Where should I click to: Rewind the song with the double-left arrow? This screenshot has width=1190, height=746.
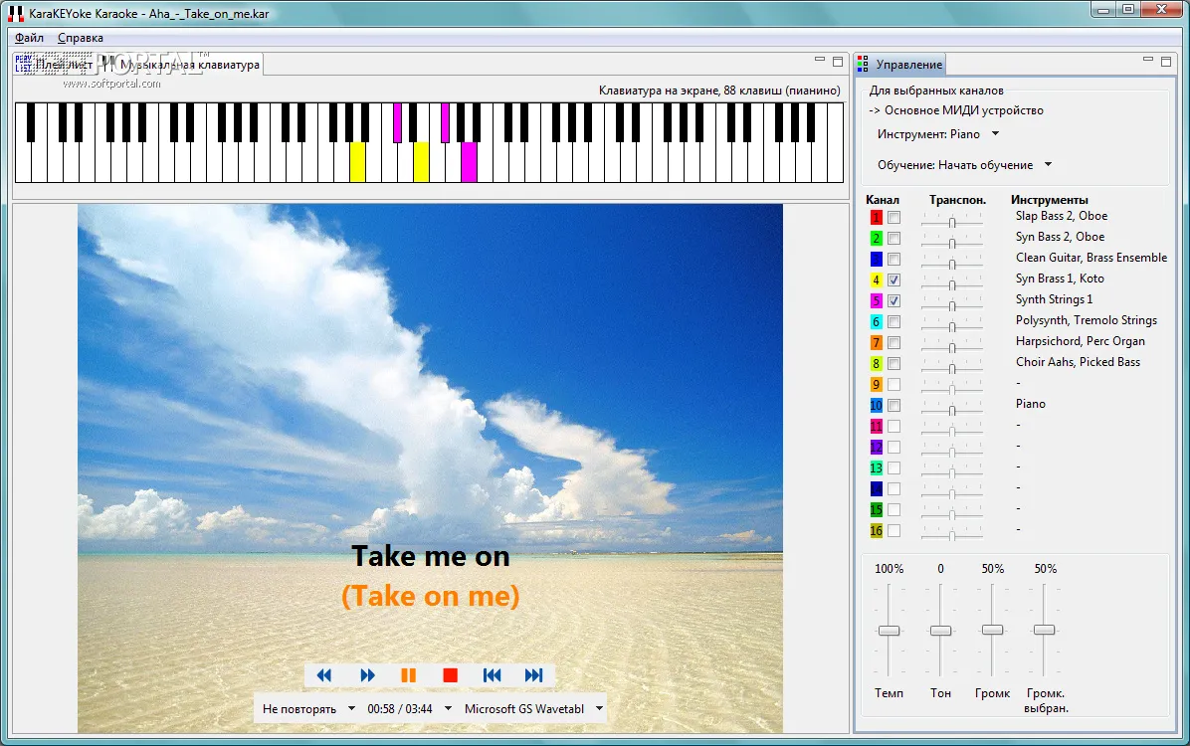tap(324, 675)
